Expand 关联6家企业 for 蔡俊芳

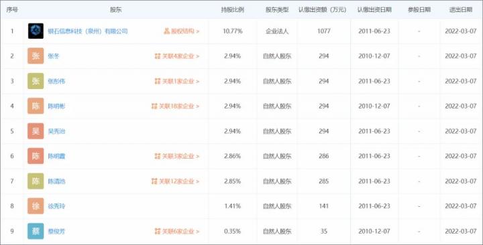[177, 232]
